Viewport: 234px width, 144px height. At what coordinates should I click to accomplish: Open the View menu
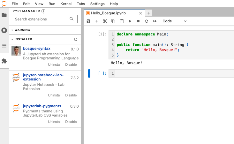39,4
